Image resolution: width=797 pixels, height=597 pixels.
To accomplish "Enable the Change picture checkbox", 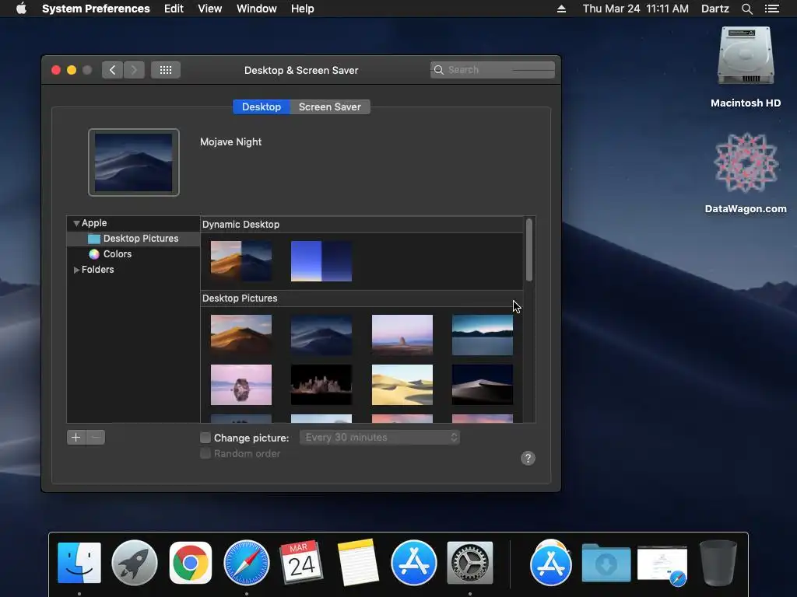I will 205,438.
